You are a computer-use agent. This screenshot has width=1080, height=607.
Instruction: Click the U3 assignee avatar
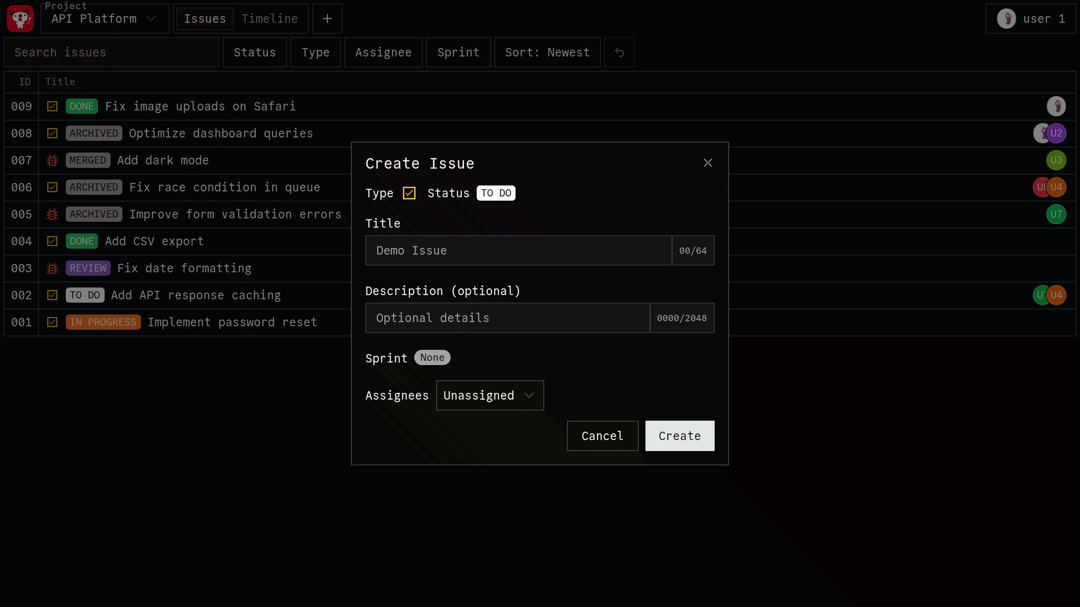(1056, 160)
